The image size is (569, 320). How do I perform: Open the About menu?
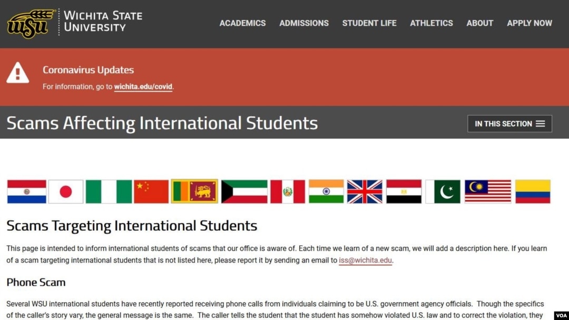tap(480, 23)
